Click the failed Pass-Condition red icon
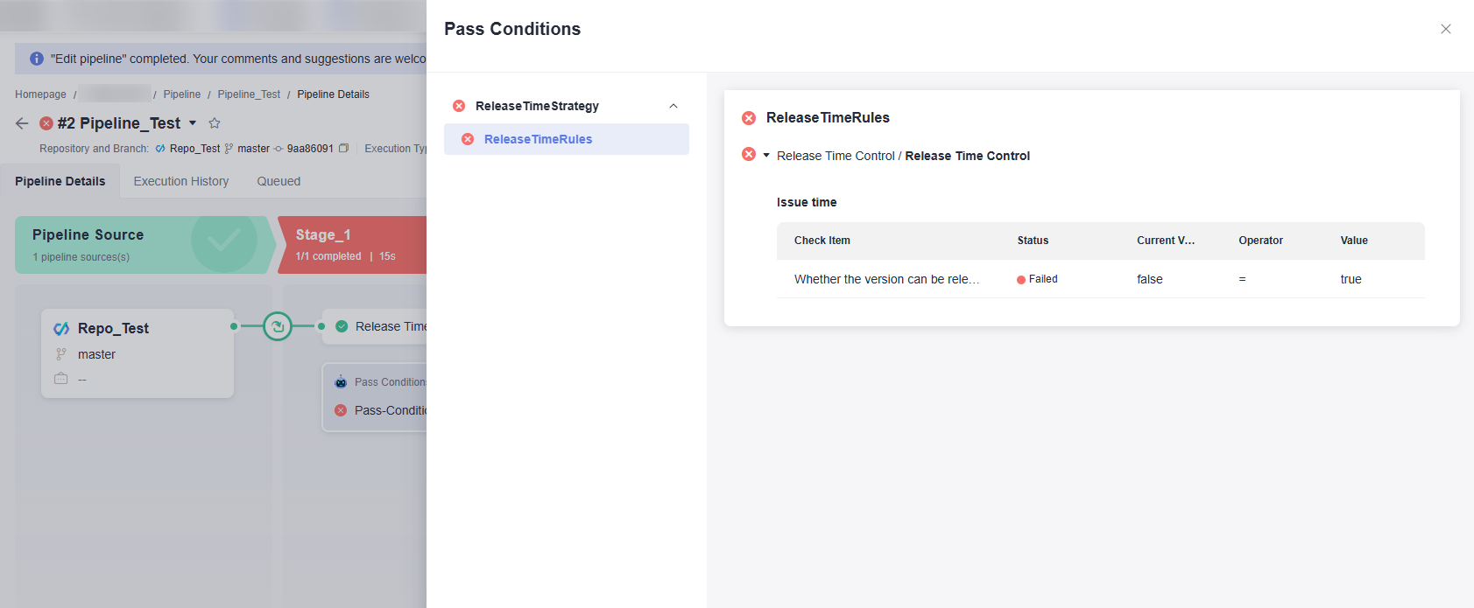This screenshot has width=1474, height=608. coord(341,410)
